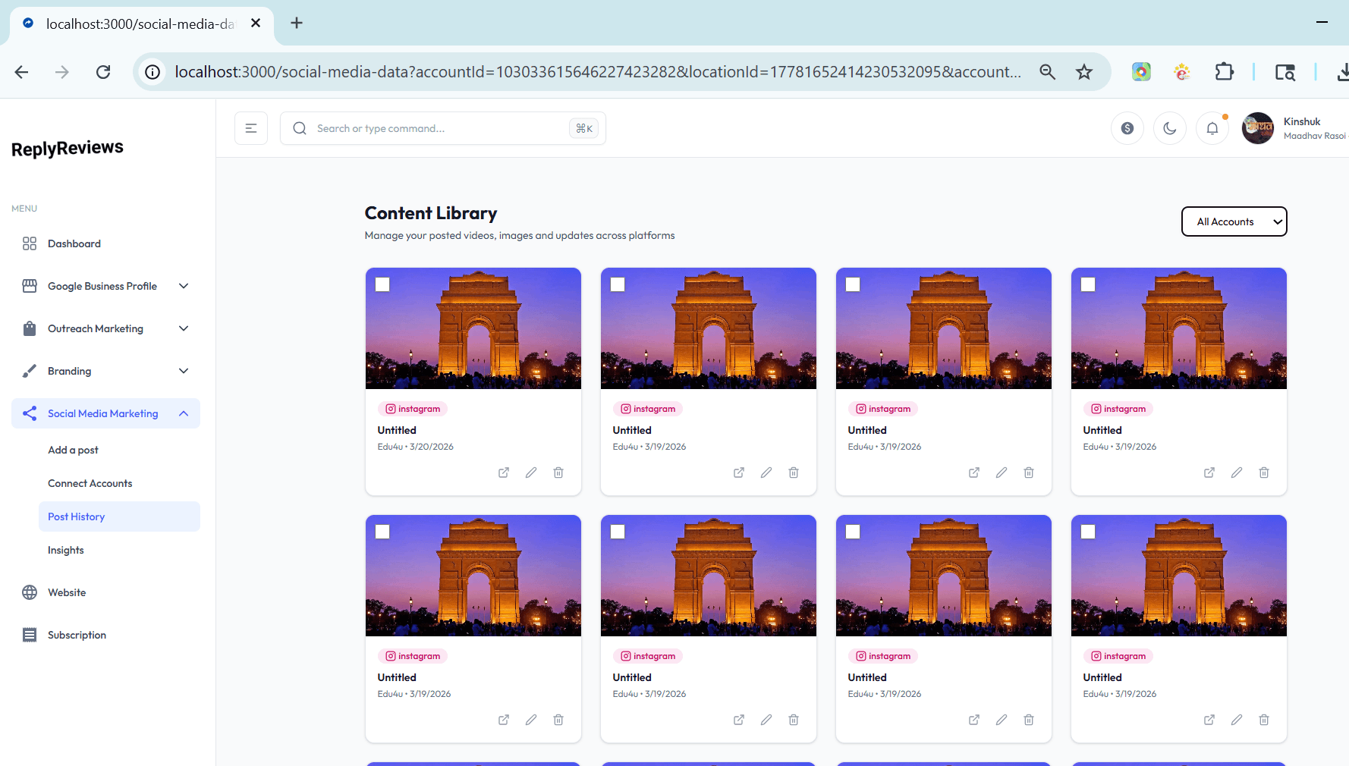Tick checkbox on second post in first row

(x=618, y=284)
